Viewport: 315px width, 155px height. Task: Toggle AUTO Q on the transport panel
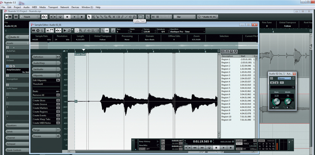142,149
